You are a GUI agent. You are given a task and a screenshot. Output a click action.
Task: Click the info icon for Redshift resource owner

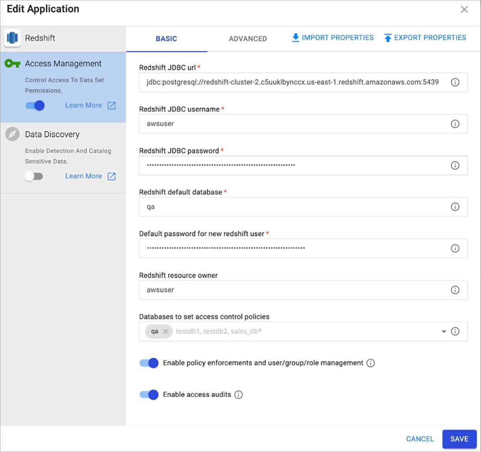tap(455, 290)
